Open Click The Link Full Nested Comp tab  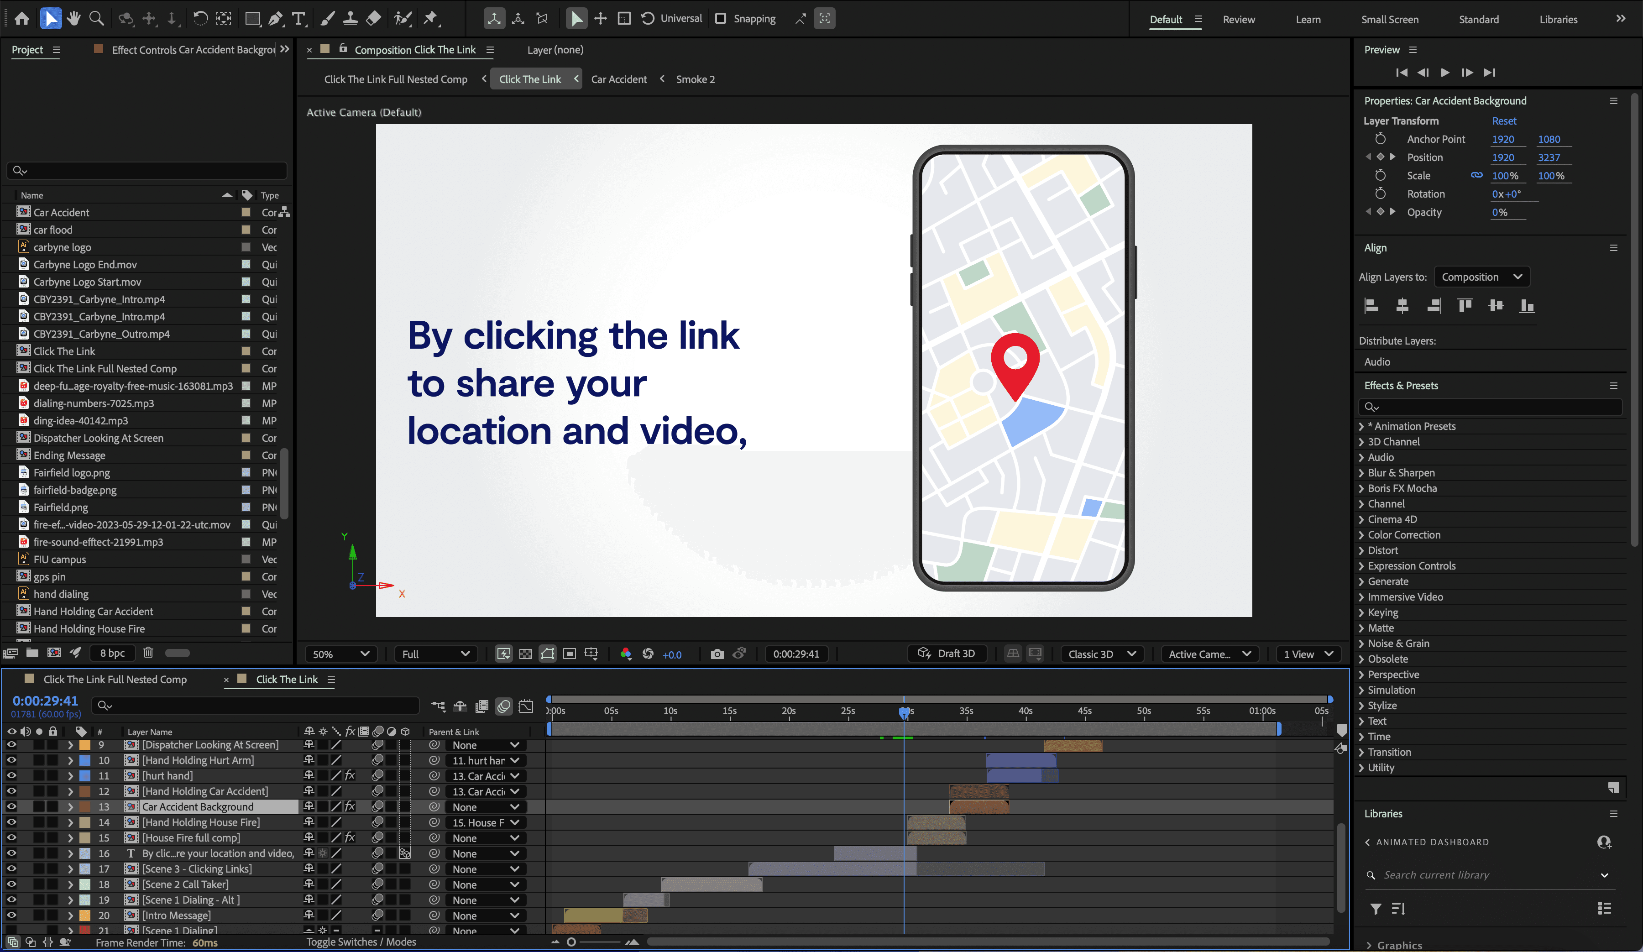pyautogui.click(x=115, y=680)
